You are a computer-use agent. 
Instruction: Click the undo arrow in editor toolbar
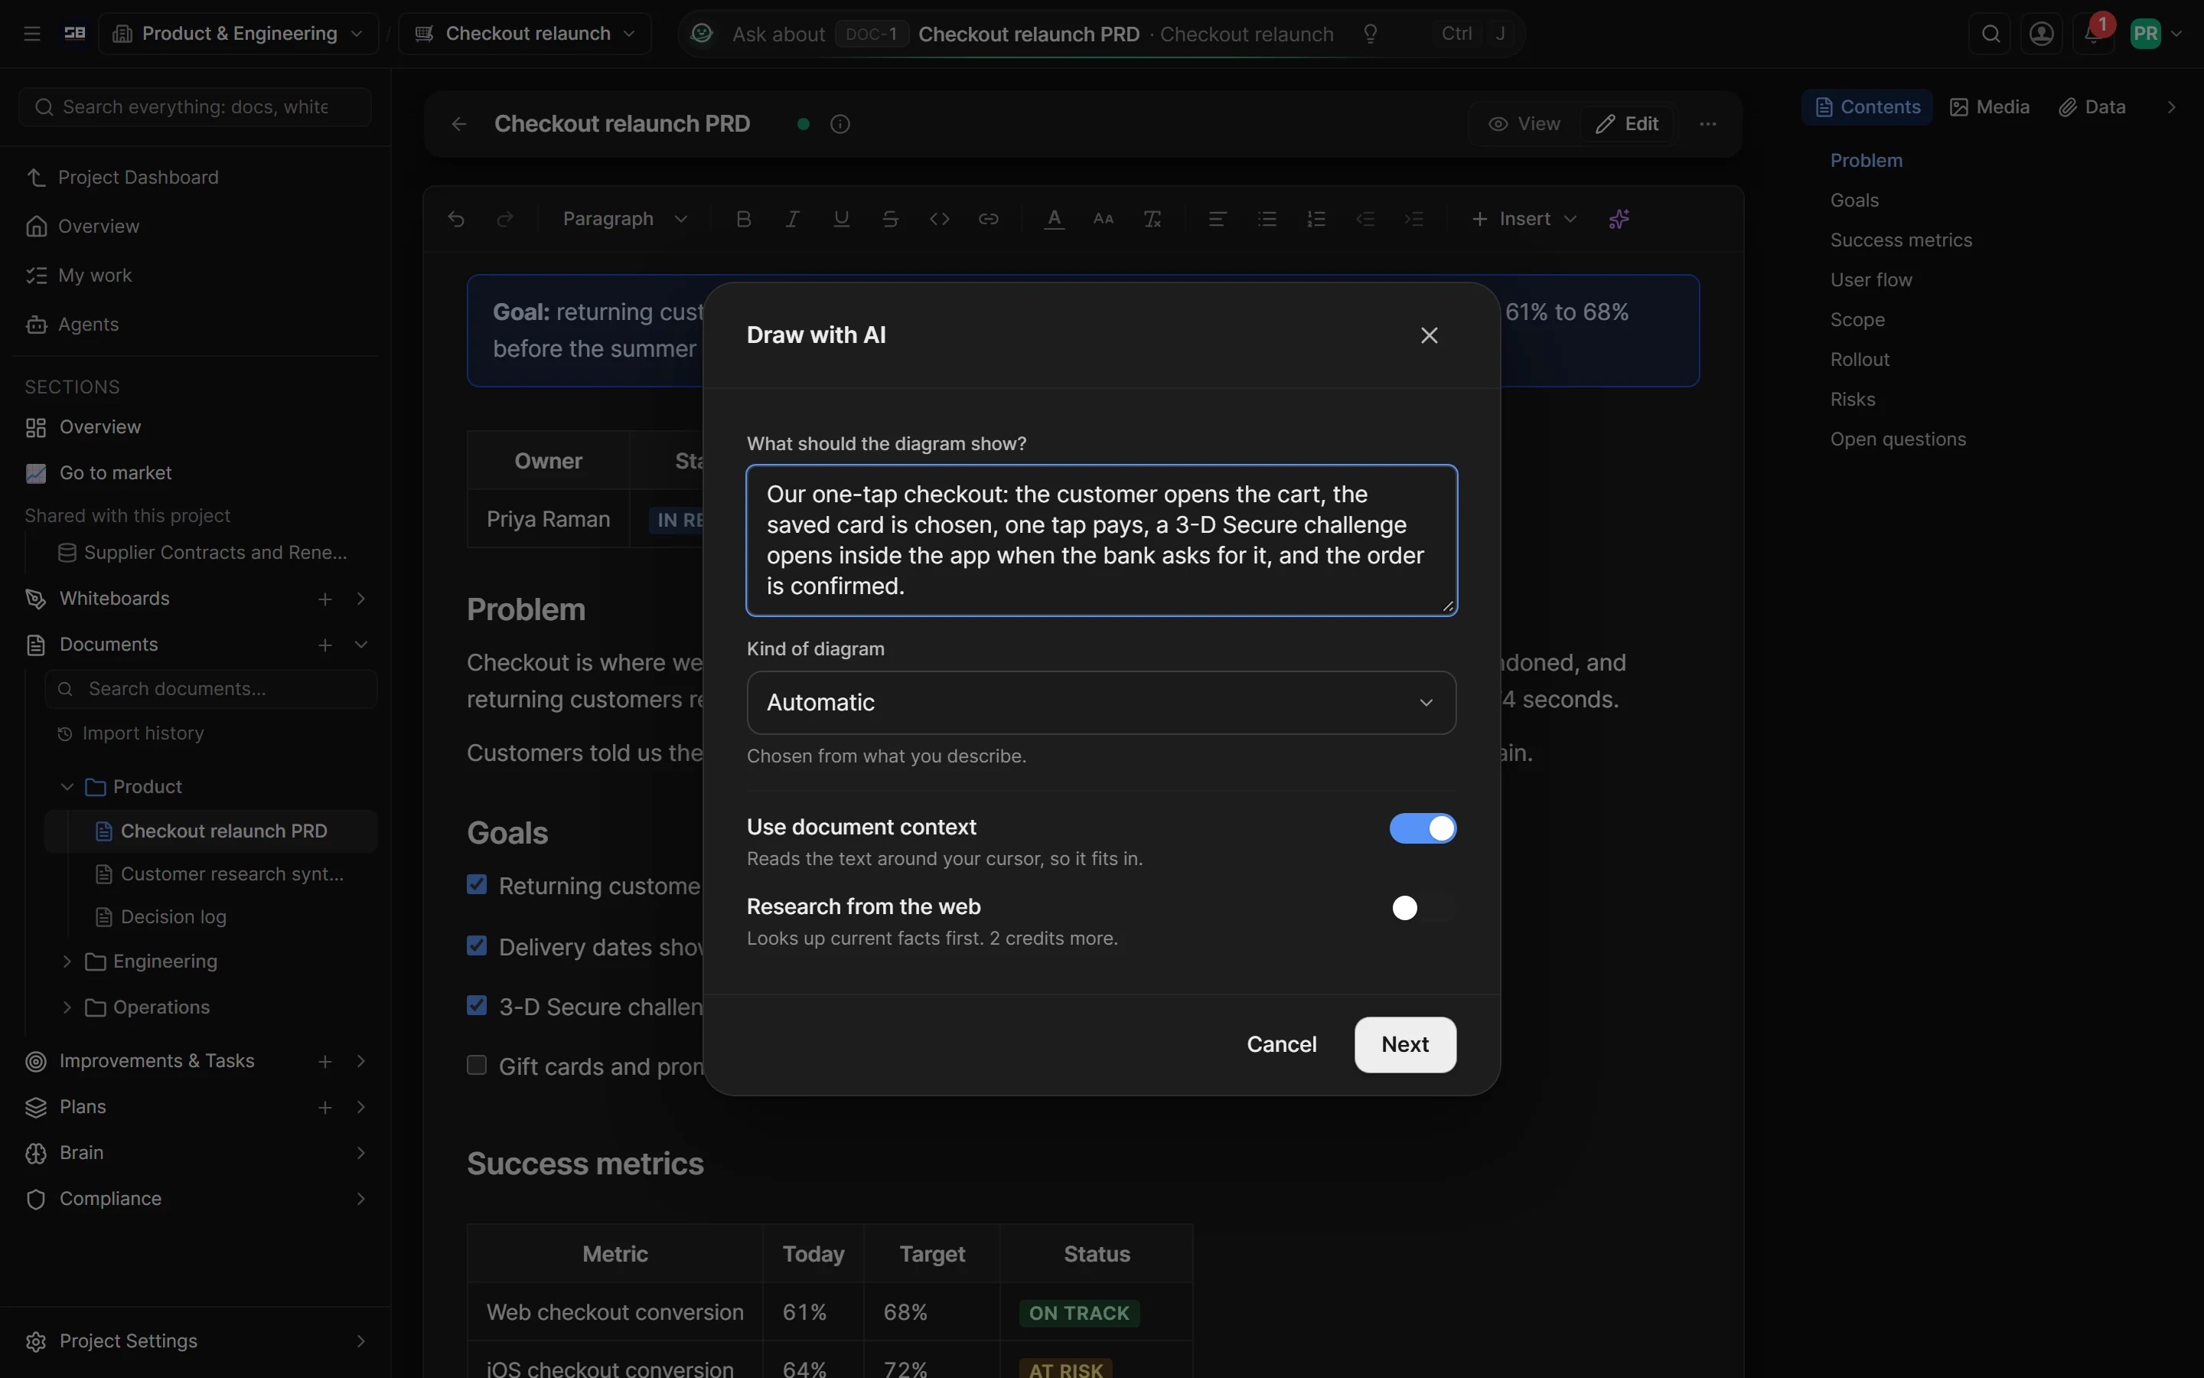click(456, 219)
